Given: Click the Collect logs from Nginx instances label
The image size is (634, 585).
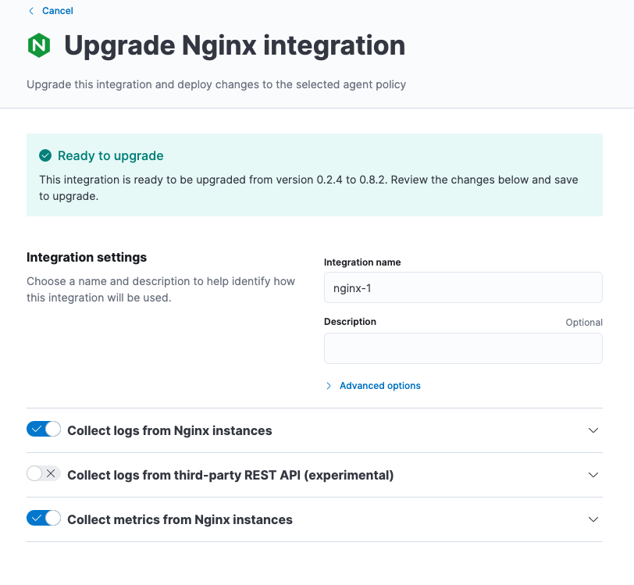Looking at the screenshot, I should pos(169,431).
